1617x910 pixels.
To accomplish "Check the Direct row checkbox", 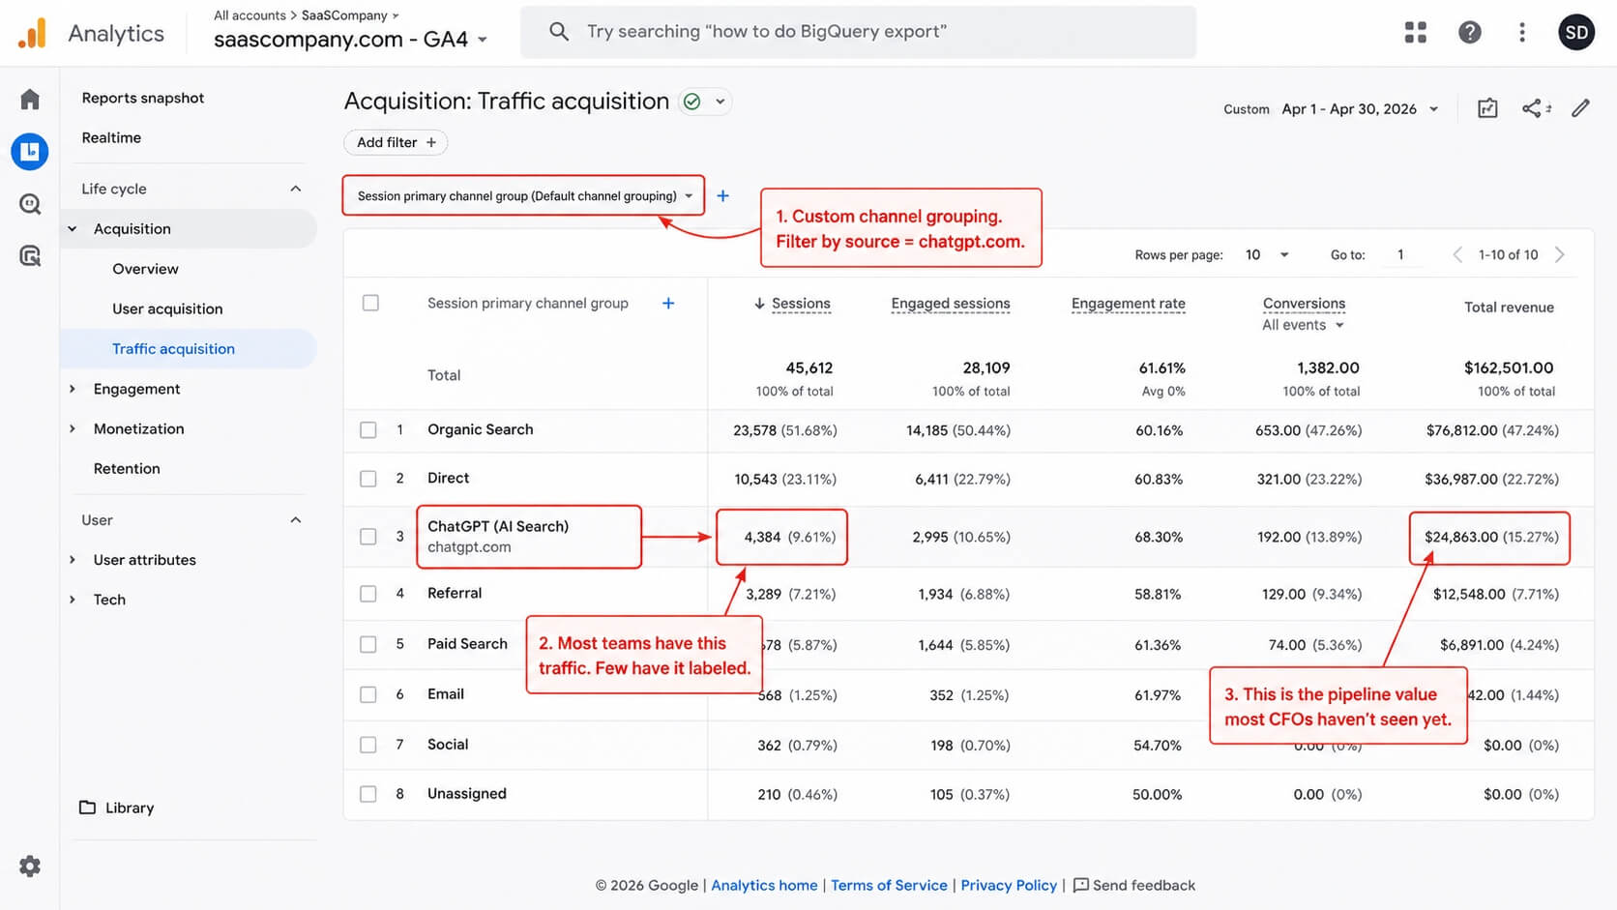I will (x=368, y=479).
